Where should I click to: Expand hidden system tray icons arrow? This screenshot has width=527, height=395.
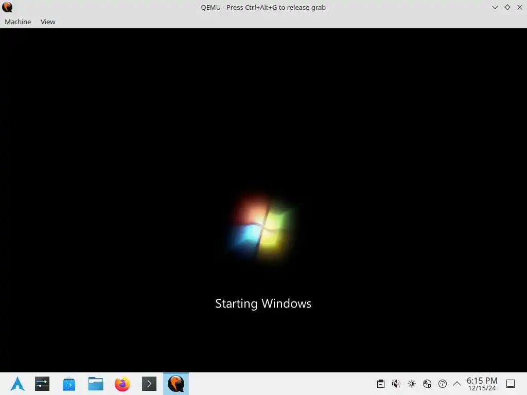[457, 384]
